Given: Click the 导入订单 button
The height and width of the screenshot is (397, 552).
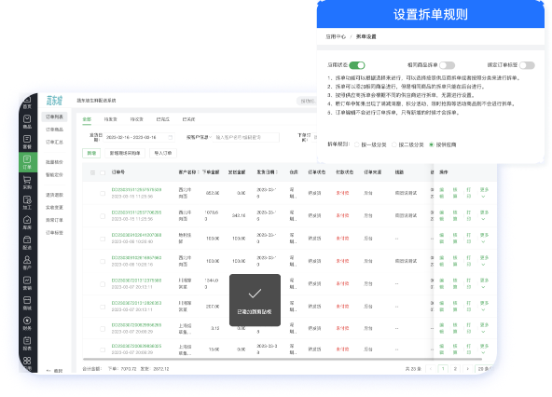Looking at the screenshot, I should (x=163, y=153).
